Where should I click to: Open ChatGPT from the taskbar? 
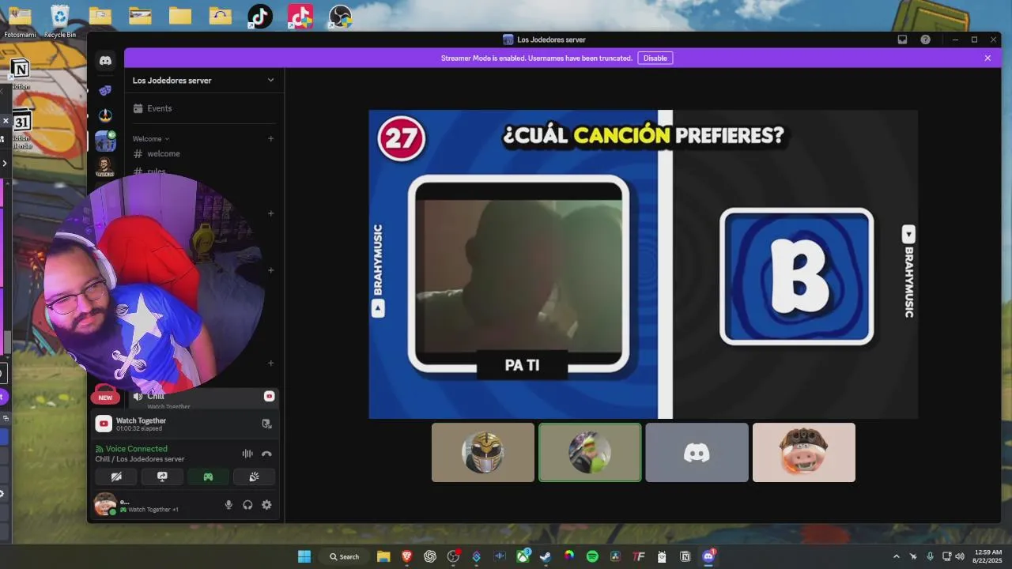click(x=430, y=556)
